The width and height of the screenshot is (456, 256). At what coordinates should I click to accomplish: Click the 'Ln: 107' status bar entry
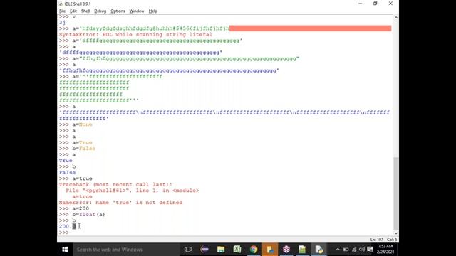click(377, 240)
